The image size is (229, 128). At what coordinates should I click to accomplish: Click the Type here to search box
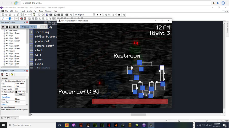(x=31, y=125)
